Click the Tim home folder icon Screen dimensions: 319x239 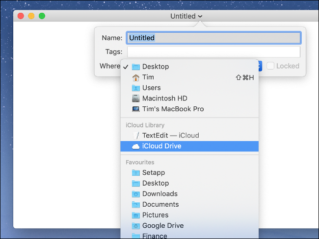coord(135,77)
